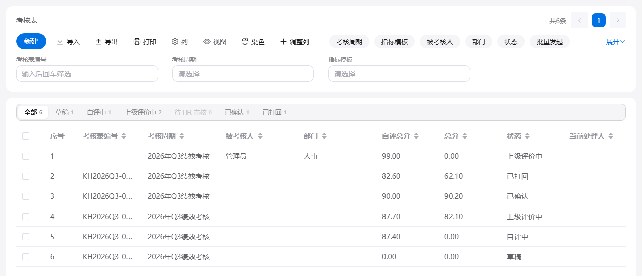The image size is (642, 276).
Task: Open the 考核周期 请选择 dropdown
Action: [243, 74]
